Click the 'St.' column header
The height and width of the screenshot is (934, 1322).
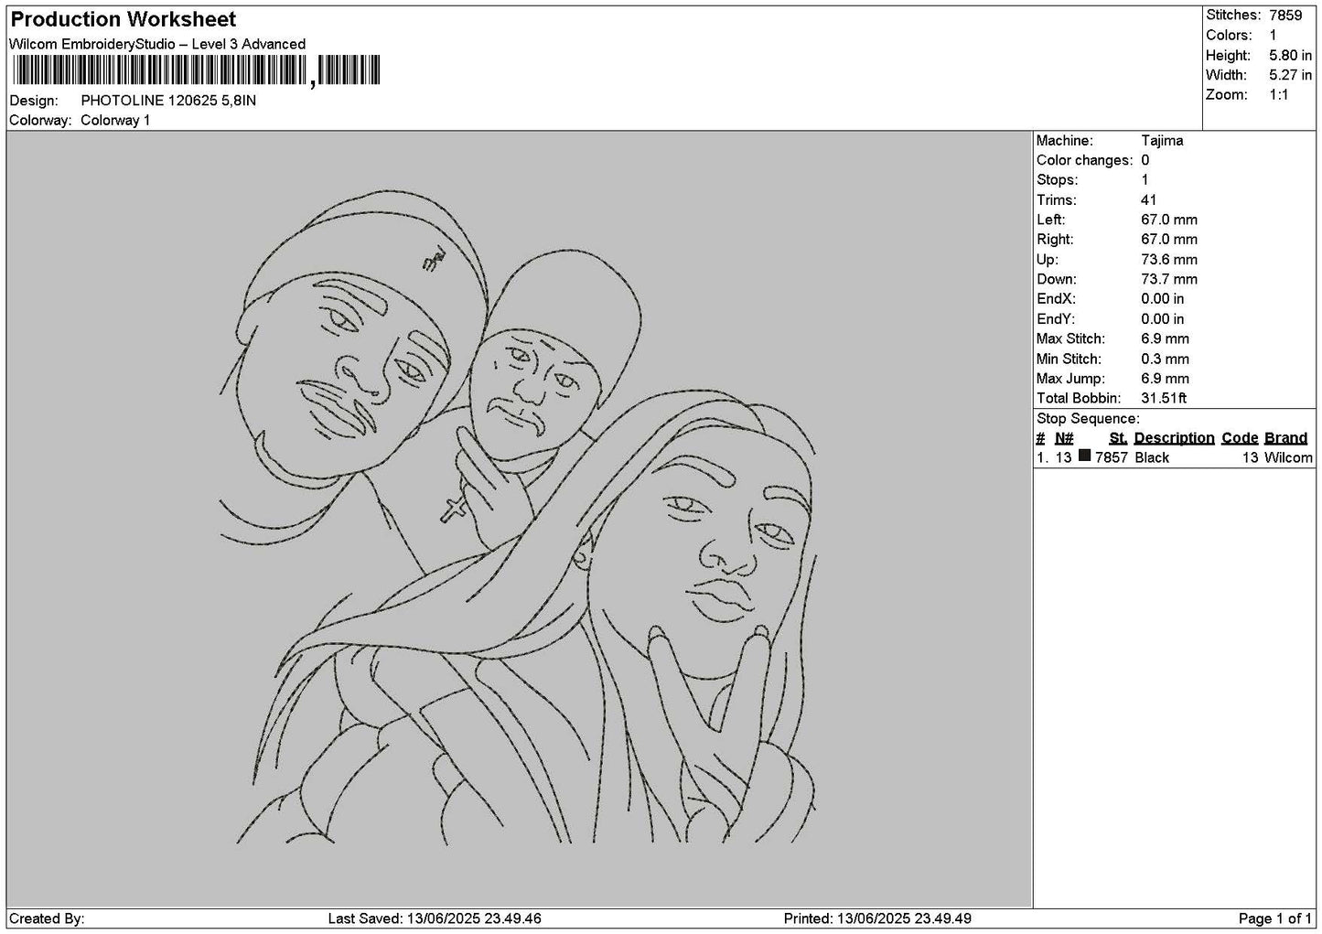pyautogui.click(x=1118, y=438)
